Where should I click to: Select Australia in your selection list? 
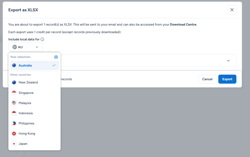point(25,65)
